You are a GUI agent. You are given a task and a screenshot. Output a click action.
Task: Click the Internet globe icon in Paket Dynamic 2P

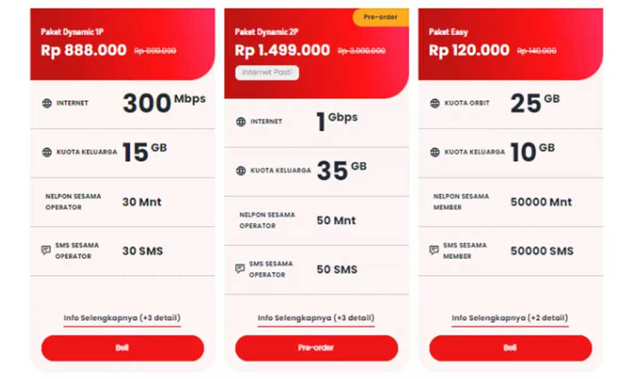coord(241,122)
